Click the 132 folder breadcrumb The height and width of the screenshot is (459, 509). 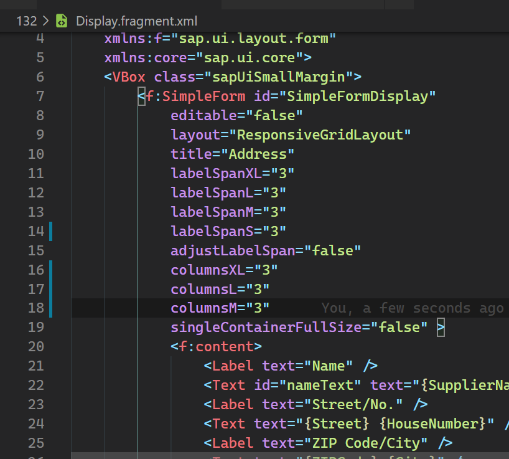[27, 21]
